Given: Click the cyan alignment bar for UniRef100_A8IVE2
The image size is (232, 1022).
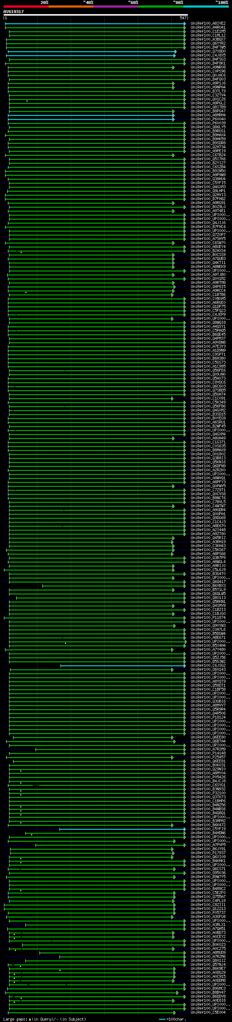Looking at the screenshot, I should pyautogui.click(x=95, y=24).
